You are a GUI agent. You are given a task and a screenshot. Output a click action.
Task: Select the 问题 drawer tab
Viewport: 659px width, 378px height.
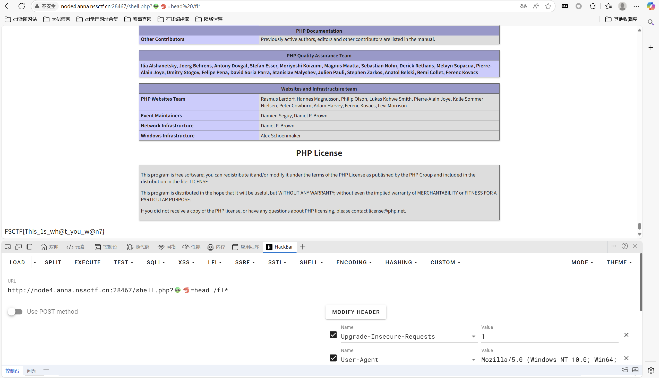click(32, 371)
